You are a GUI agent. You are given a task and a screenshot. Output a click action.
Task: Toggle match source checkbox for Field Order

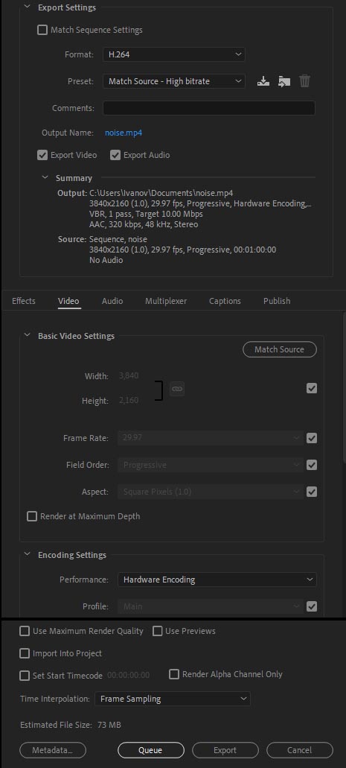[x=312, y=465]
